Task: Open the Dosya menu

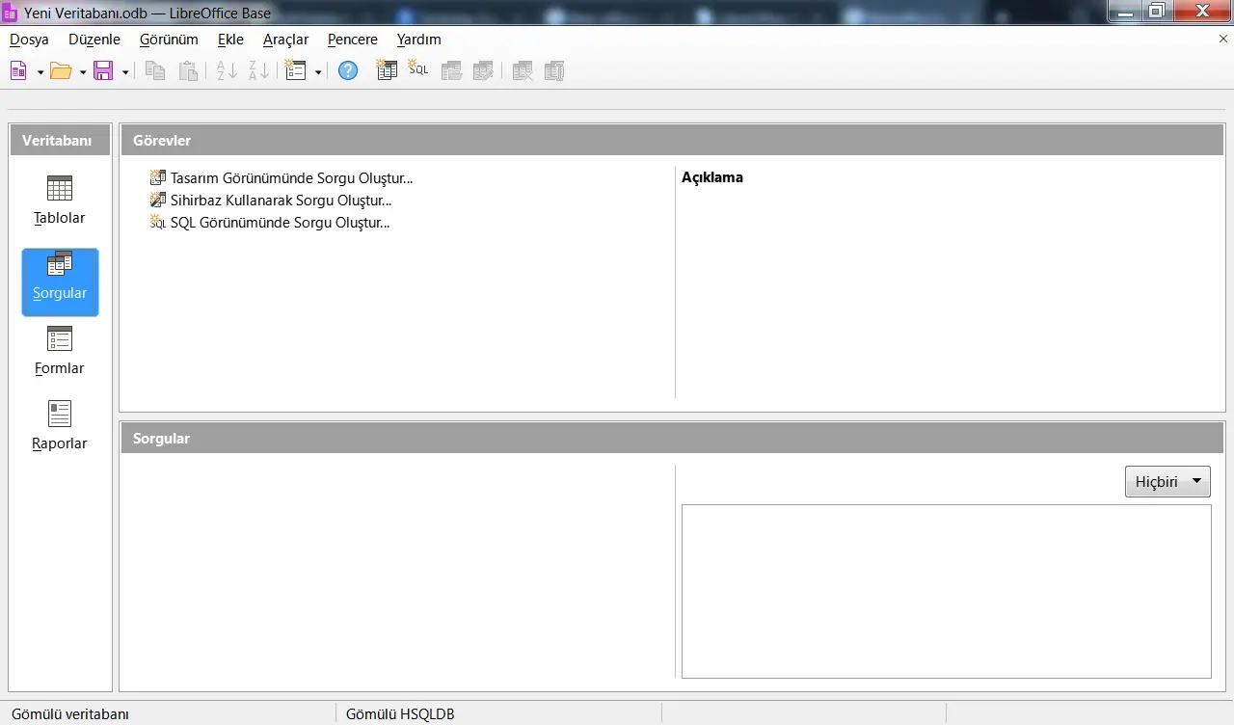Action: click(x=29, y=40)
